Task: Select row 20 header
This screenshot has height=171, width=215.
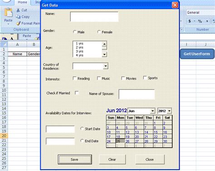Action: click(4, 136)
